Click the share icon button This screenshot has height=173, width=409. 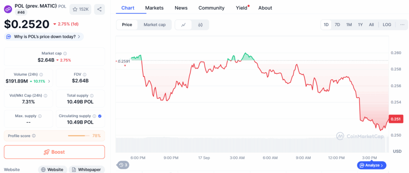click(99, 10)
